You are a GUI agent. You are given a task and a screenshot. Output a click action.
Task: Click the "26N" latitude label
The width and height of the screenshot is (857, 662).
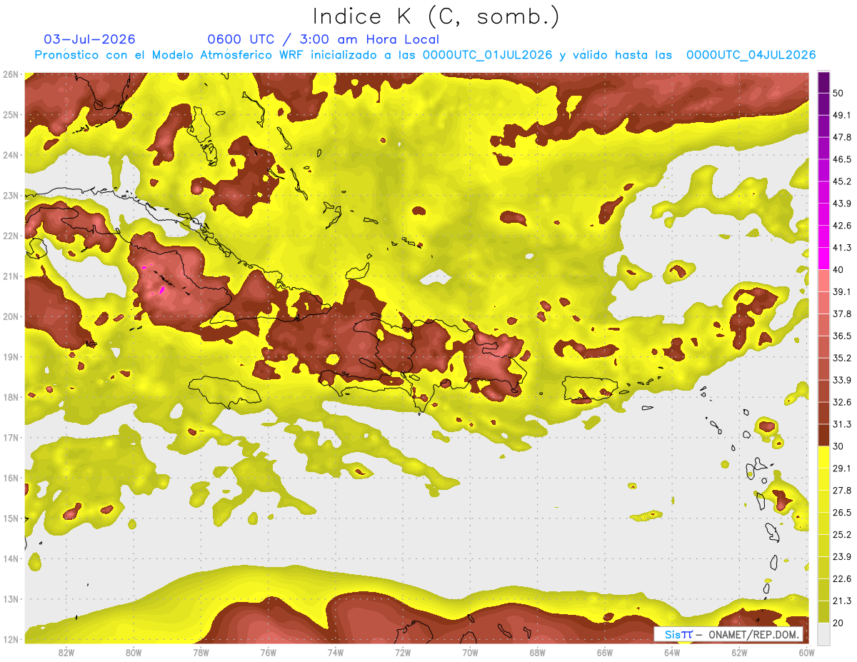point(10,74)
